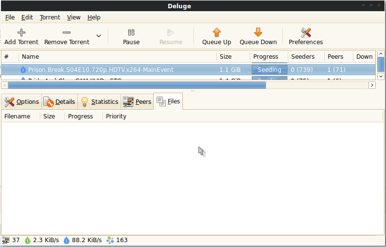Click the 0 (739) seeders cell
This screenshot has height=247, width=386.
pyautogui.click(x=302, y=70)
